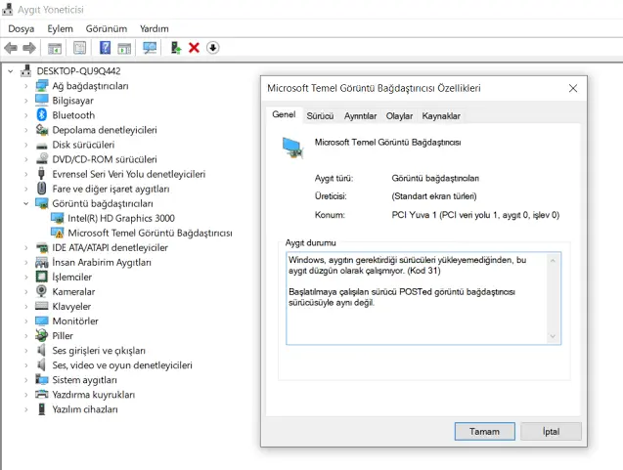Expand the Sistem aygıtları arrow

(x=25, y=380)
